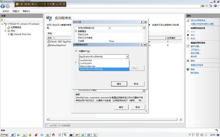Click the 应用程序 column header
Image resolution: width=220 pixels, height=137 pixels.
coord(171,38)
